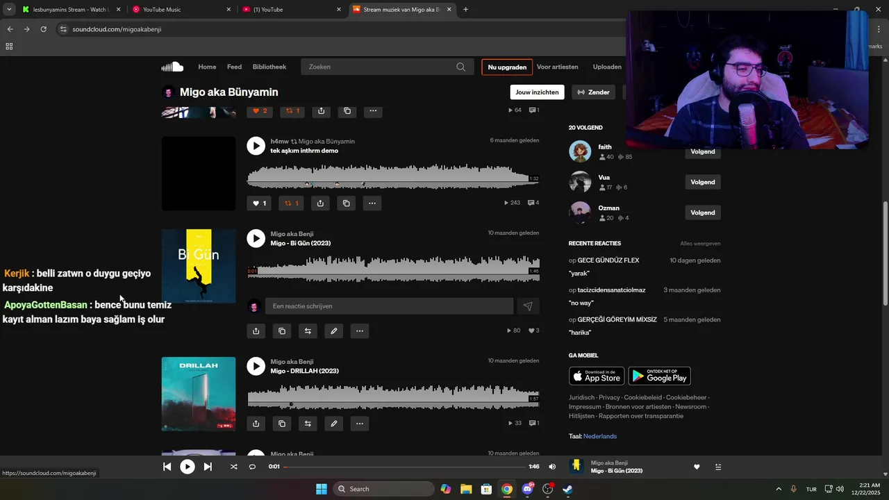Edit the DRILLAH (2023) track
889x500 pixels.
pos(334,424)
